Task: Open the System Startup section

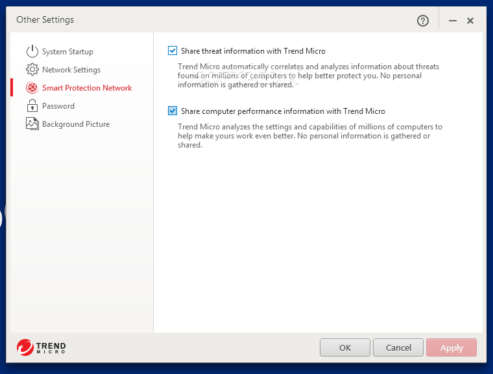Action: click(x=67, y=51)
